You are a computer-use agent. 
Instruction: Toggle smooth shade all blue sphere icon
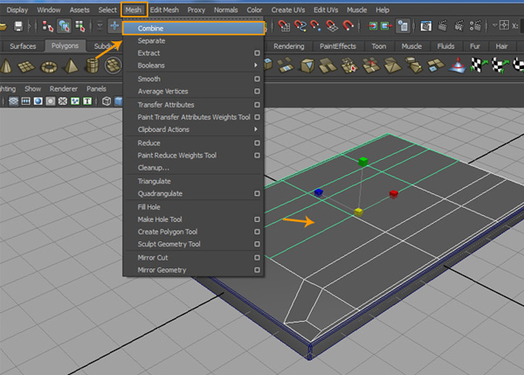tap(38, 101)
